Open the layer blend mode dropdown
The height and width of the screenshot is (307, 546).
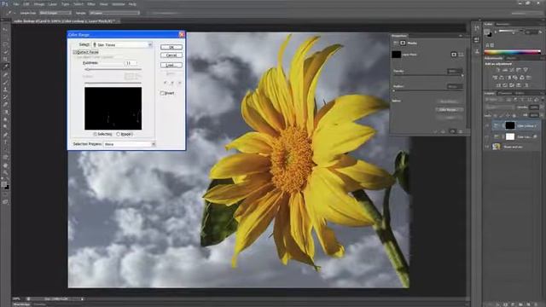coord(500,107)
